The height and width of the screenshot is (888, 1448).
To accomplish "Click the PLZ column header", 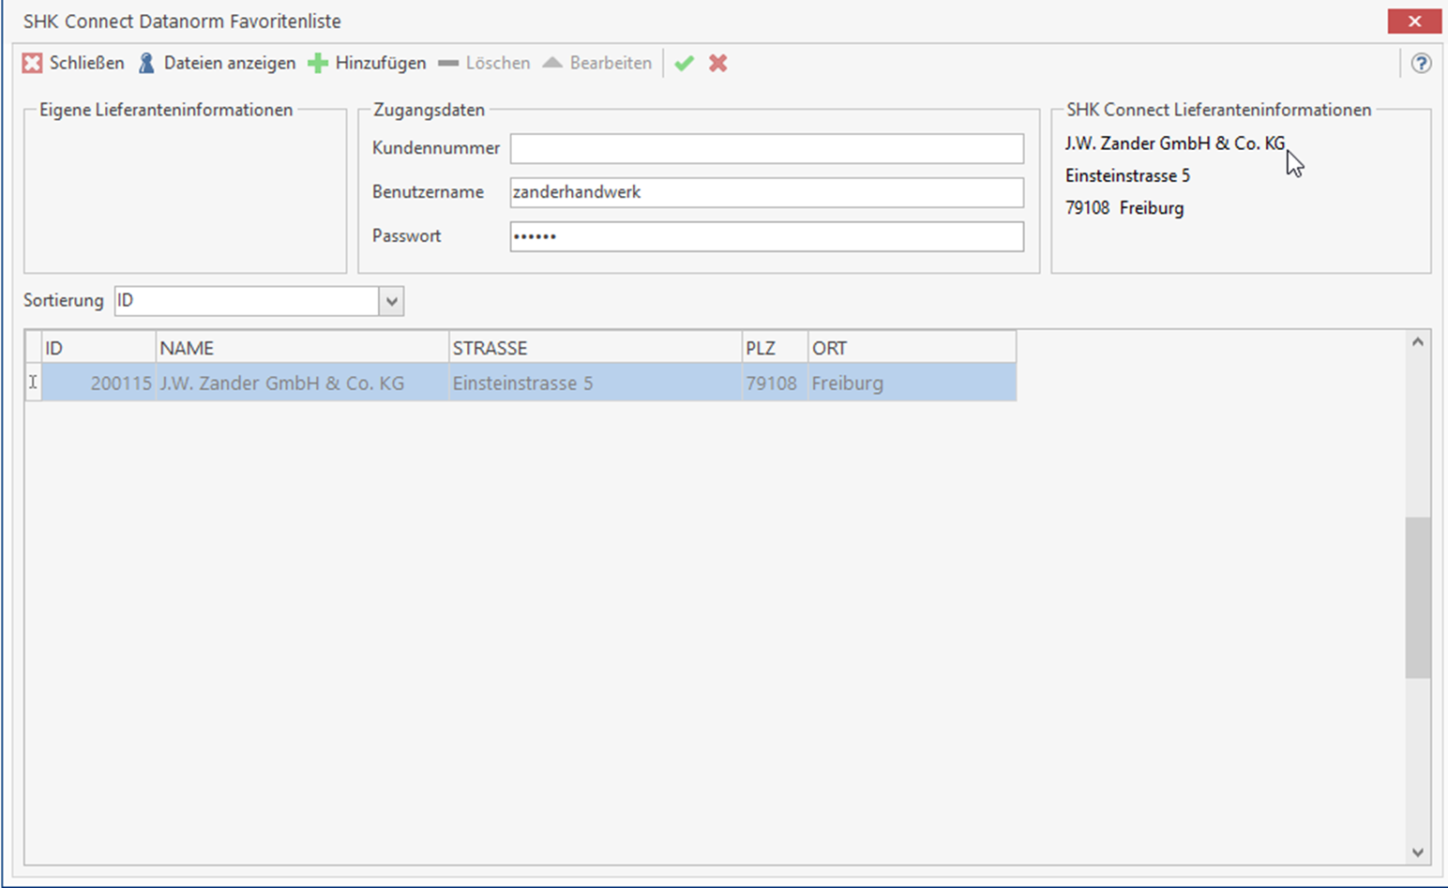I will point(774,348).
